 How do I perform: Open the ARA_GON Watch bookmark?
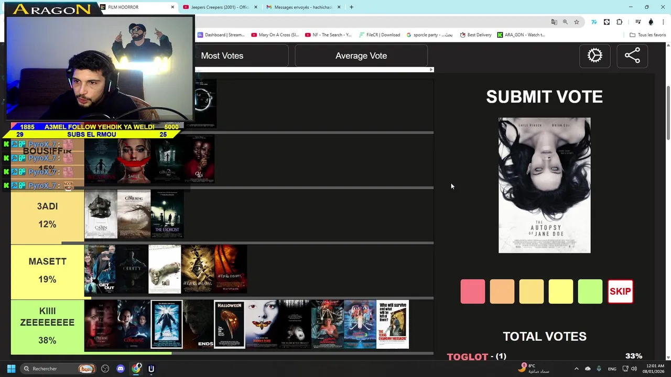[x=521, y=35]
